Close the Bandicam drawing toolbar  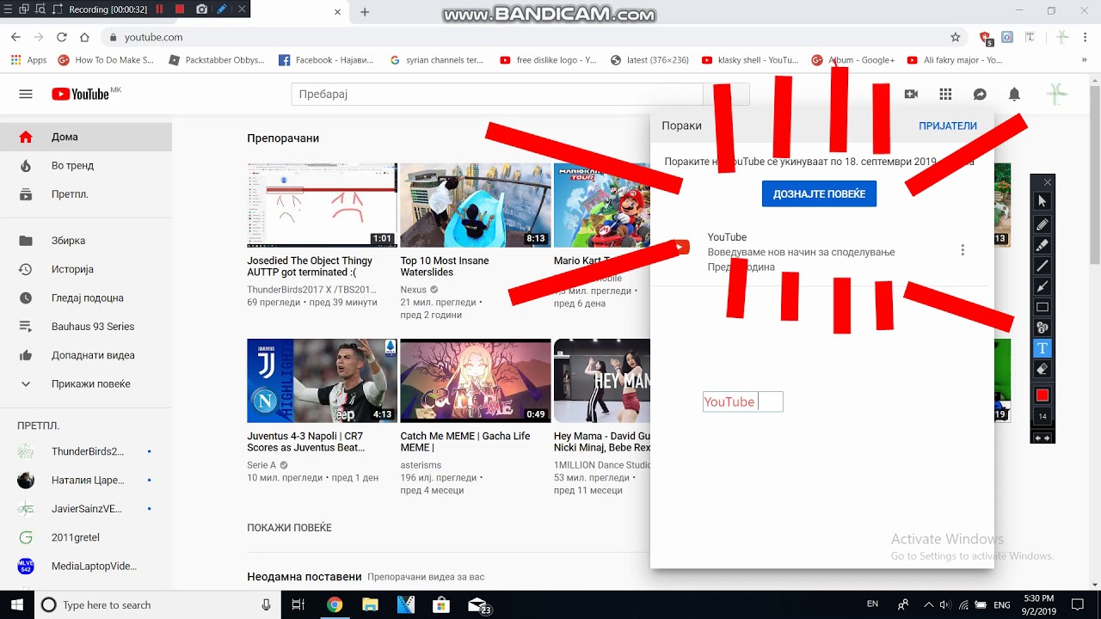(x=1047, y=182)
